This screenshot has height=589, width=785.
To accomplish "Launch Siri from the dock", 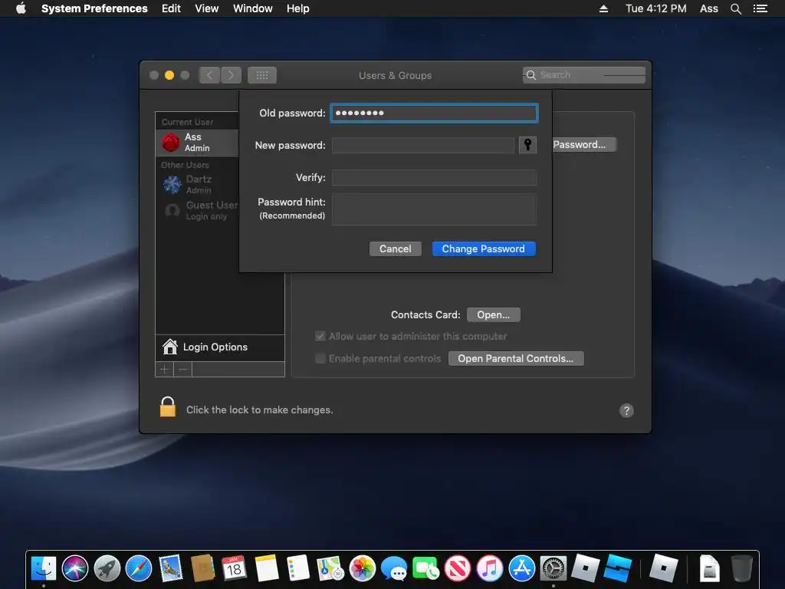I will 75,568.
